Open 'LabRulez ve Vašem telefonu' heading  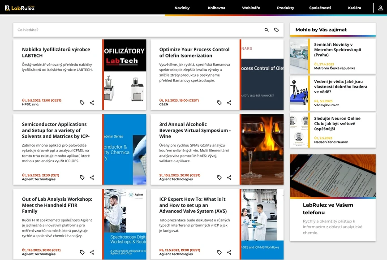pyautogui.click(x=328, y=208)
